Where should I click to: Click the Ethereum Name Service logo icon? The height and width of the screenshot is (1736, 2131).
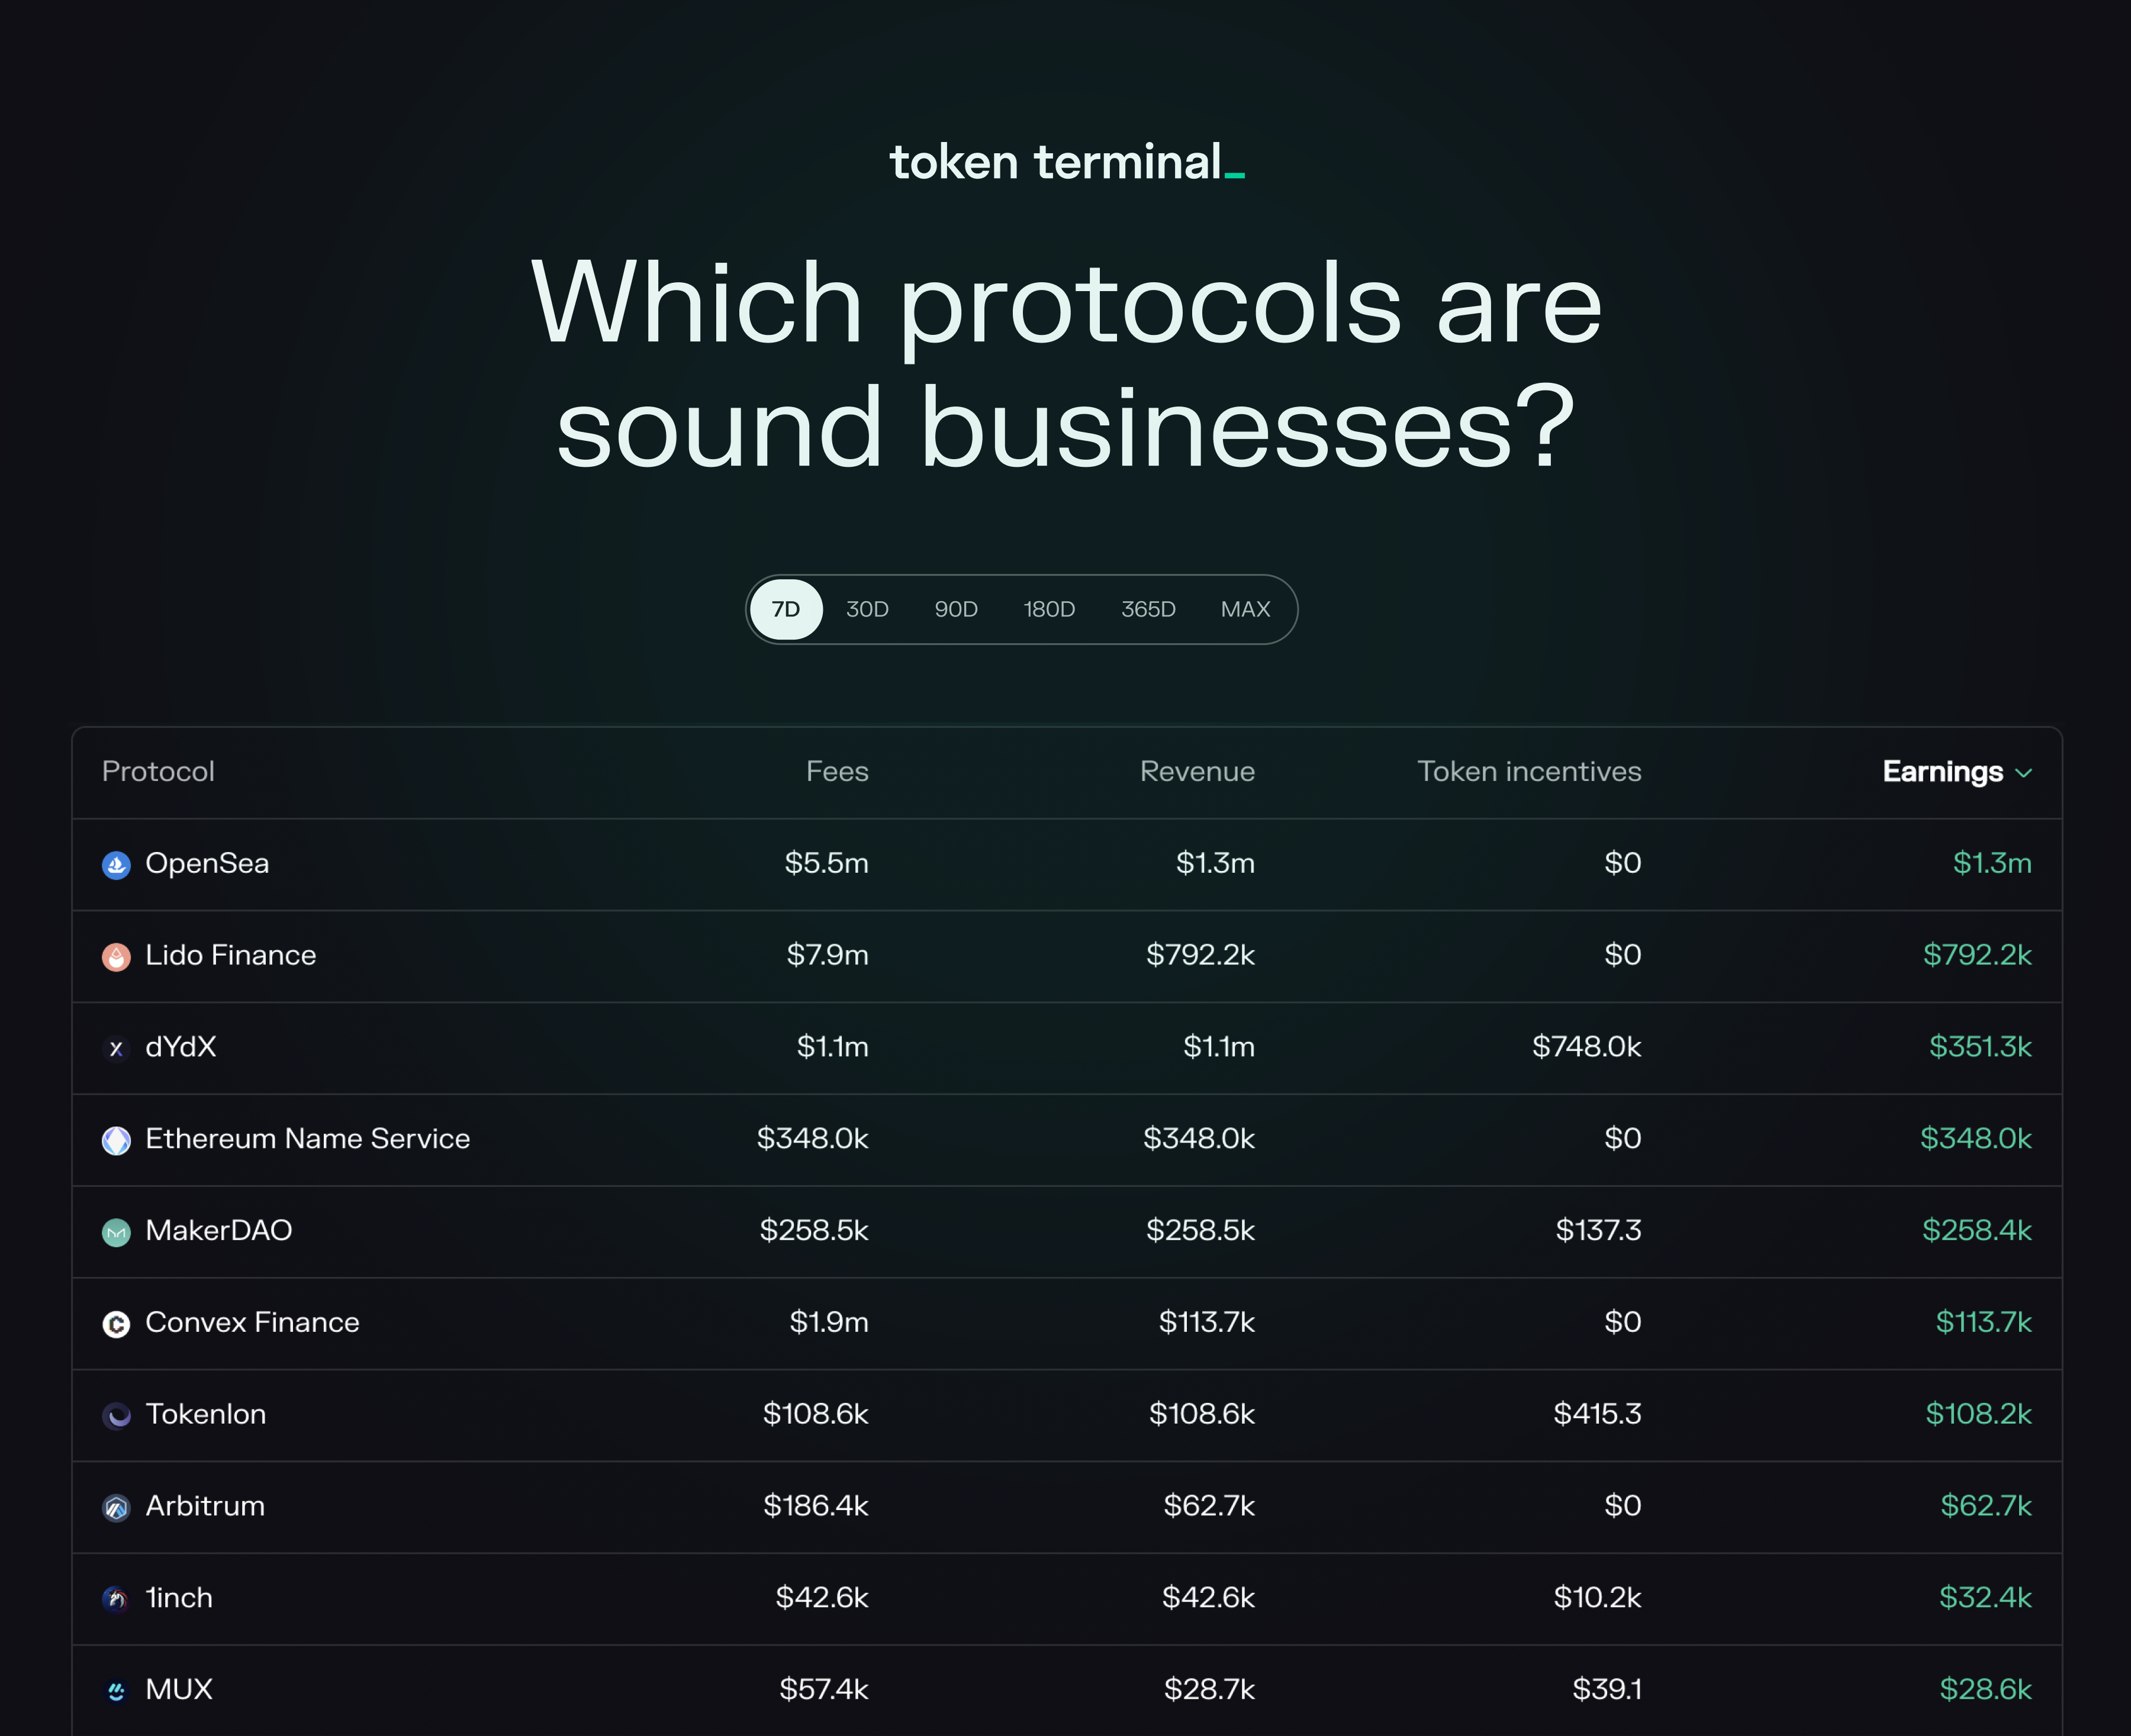coord(116,1140)
